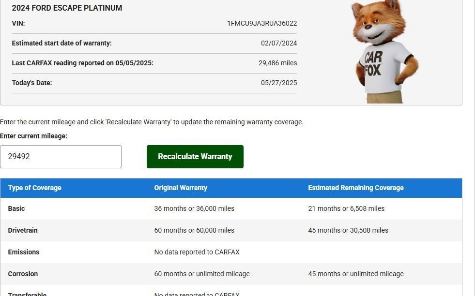Click the CAR FOX mascot image

point(384,51)
